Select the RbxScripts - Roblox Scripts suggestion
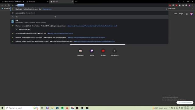This screenshot has width=195, height=110. (x=89, y=9)
